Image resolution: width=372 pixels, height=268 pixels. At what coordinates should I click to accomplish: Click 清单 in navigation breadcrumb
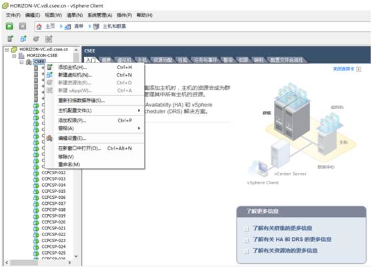79,27
